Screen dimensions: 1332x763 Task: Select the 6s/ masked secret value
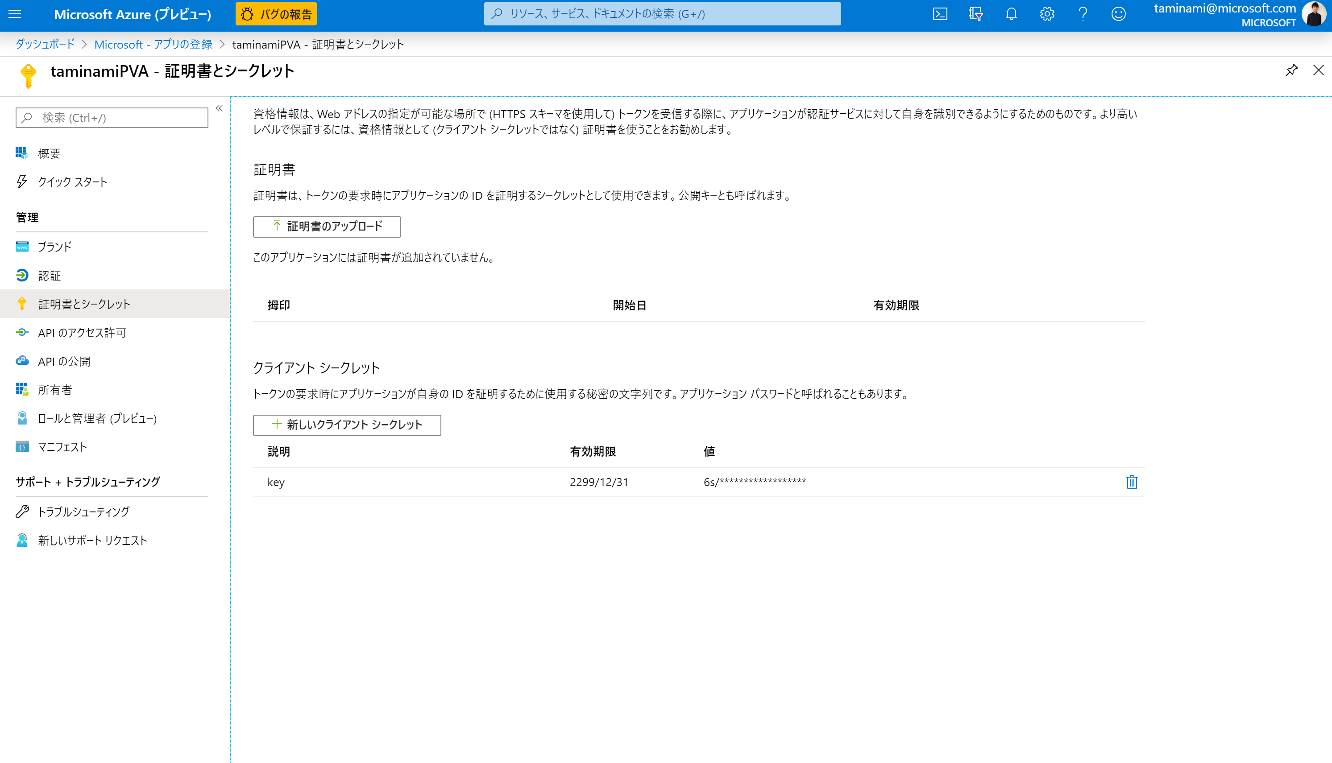755,482
